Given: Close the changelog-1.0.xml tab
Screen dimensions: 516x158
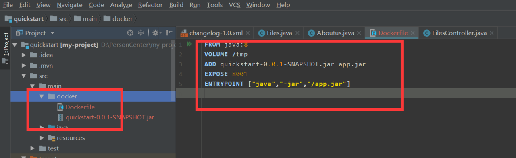Looking at the screenshot, I should coord(248,33).
